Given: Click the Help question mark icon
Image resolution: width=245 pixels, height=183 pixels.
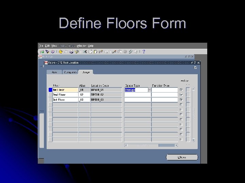Looking at the screenshot, I should coord(144,52).
